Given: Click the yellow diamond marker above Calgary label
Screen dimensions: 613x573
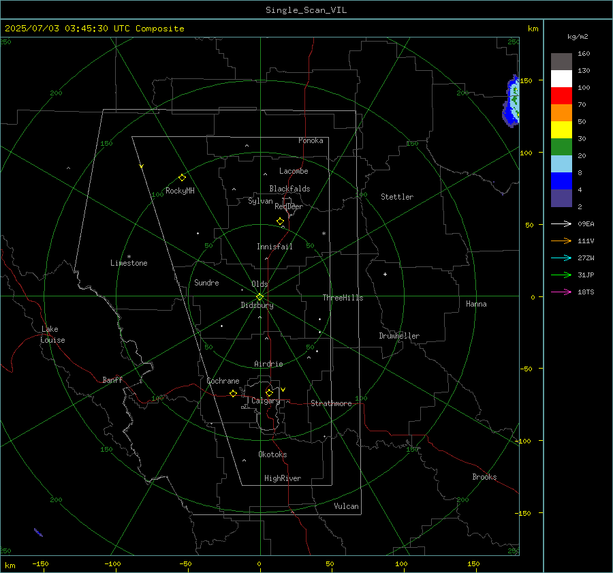Looking at the screenshot, I should pos(269,392).
